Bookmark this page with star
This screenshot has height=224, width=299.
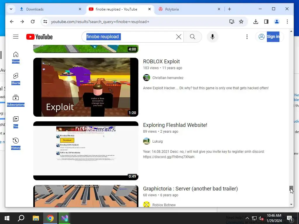tap(241, 22)
